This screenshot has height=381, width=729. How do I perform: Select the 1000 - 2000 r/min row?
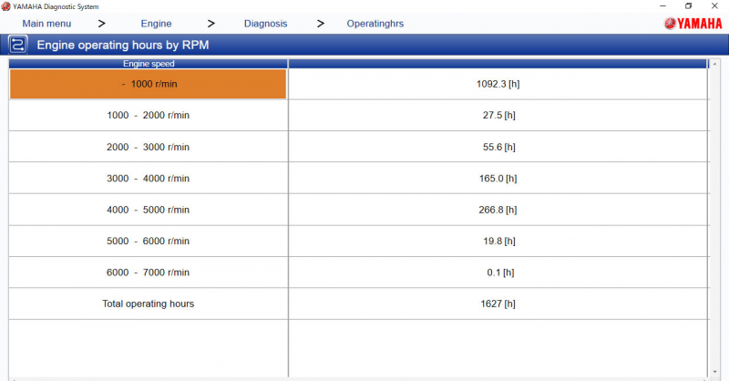click(149, 116)
